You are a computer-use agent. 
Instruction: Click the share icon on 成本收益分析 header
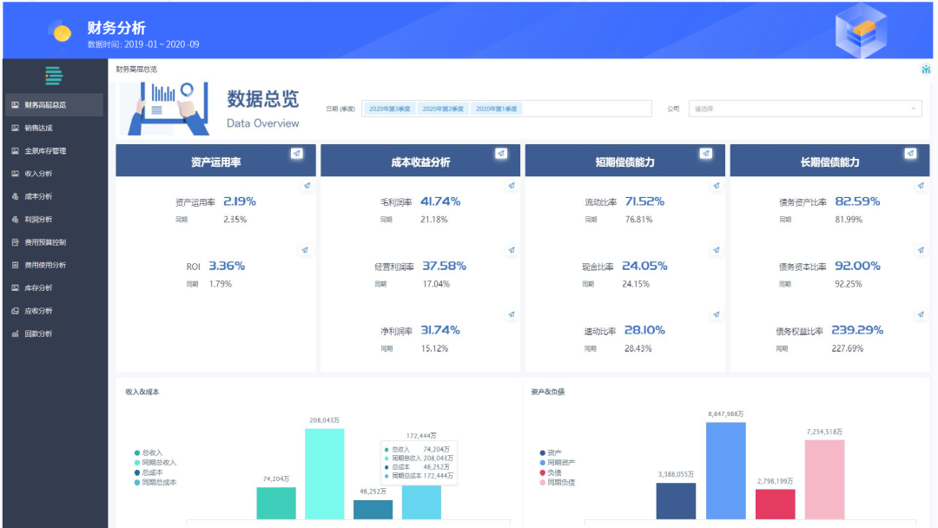[x=501, y=154]
